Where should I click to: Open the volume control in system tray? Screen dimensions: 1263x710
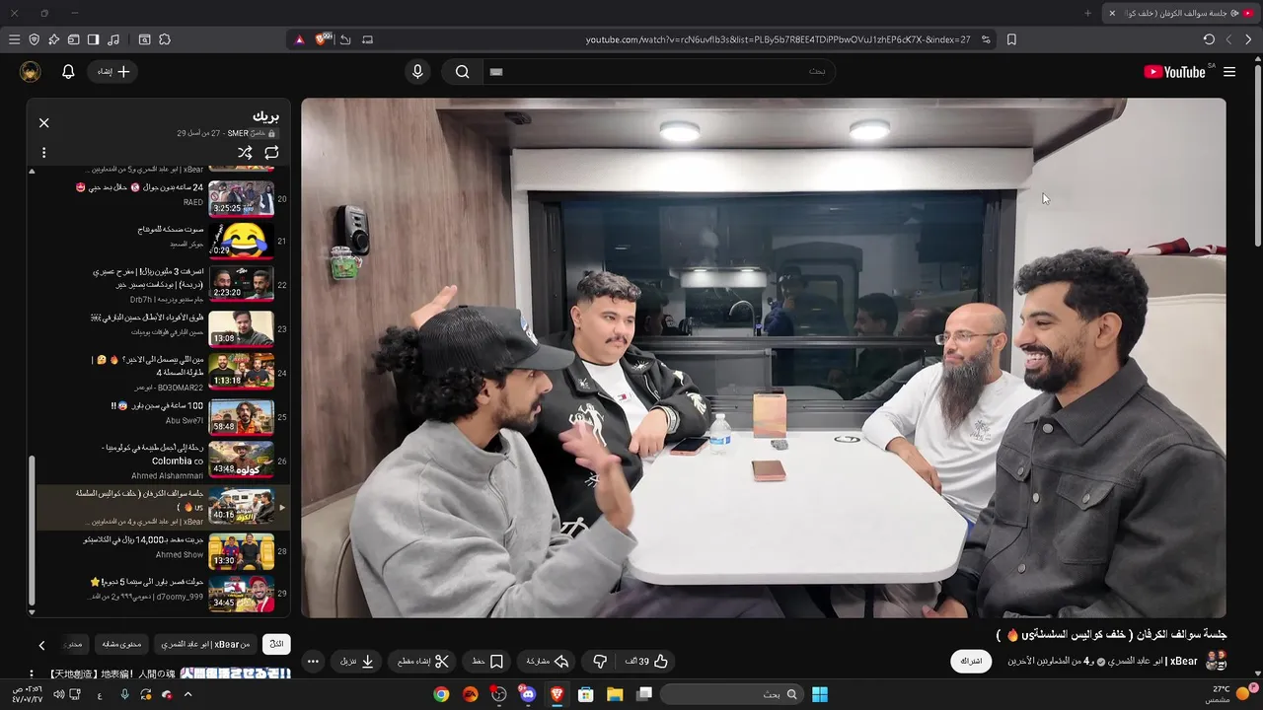pyautogui.click(x=58, y=694)
